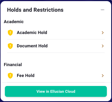Image resolution: width=112 pixels, height=102 pixels.
Task: Select the alert shield icon for Fee Hold
Action: 10,76
